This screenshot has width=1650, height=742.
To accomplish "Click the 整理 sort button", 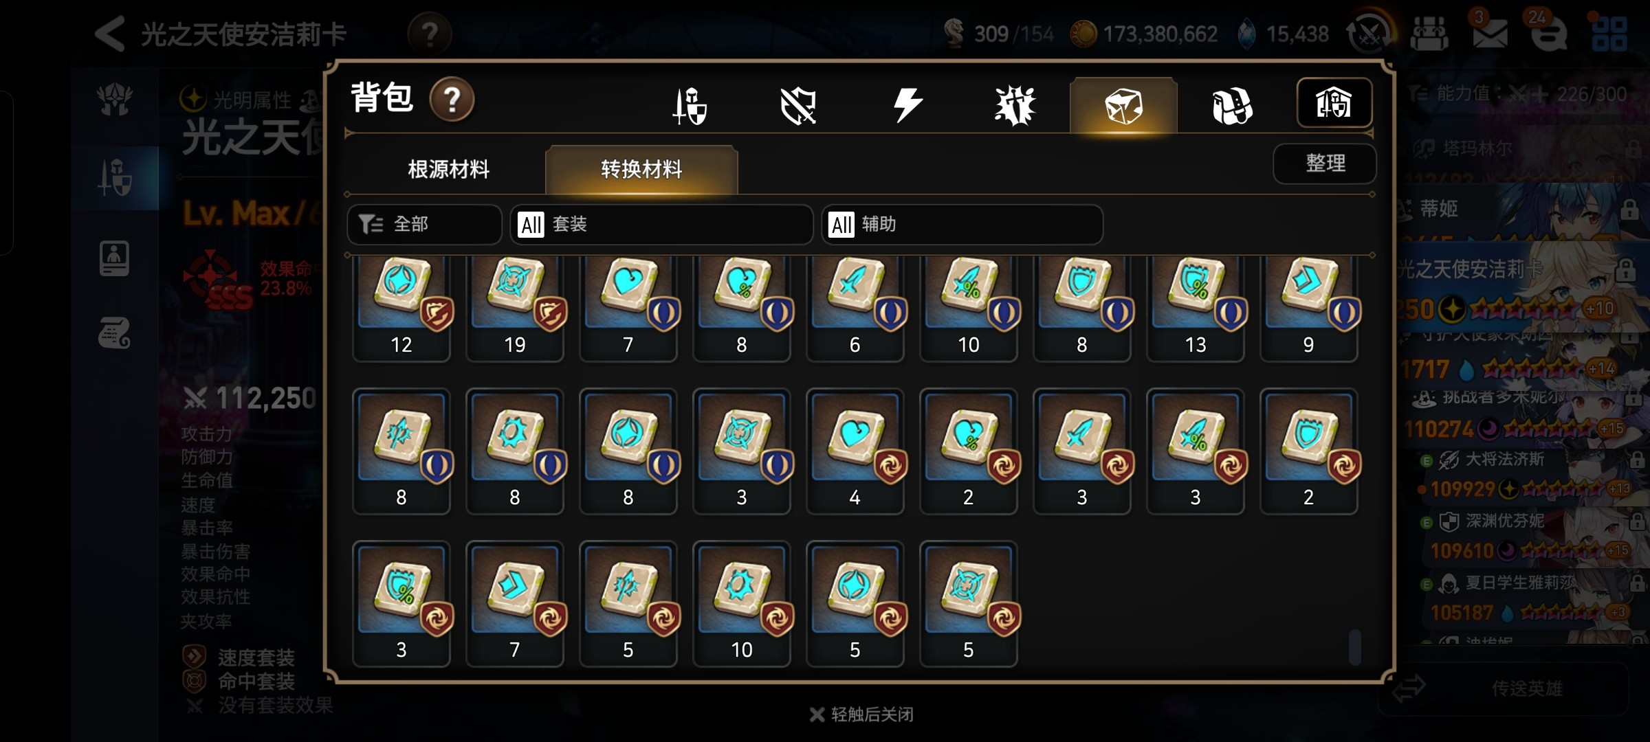I will [1325, 164].
